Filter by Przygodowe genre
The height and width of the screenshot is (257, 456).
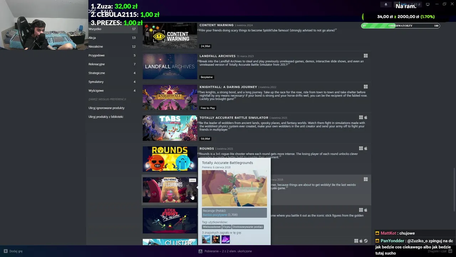coord(112,55)
